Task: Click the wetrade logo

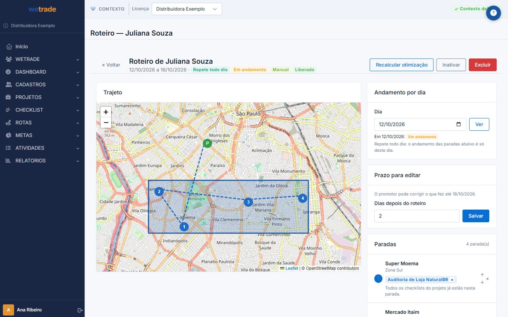Action: point(42,9)
